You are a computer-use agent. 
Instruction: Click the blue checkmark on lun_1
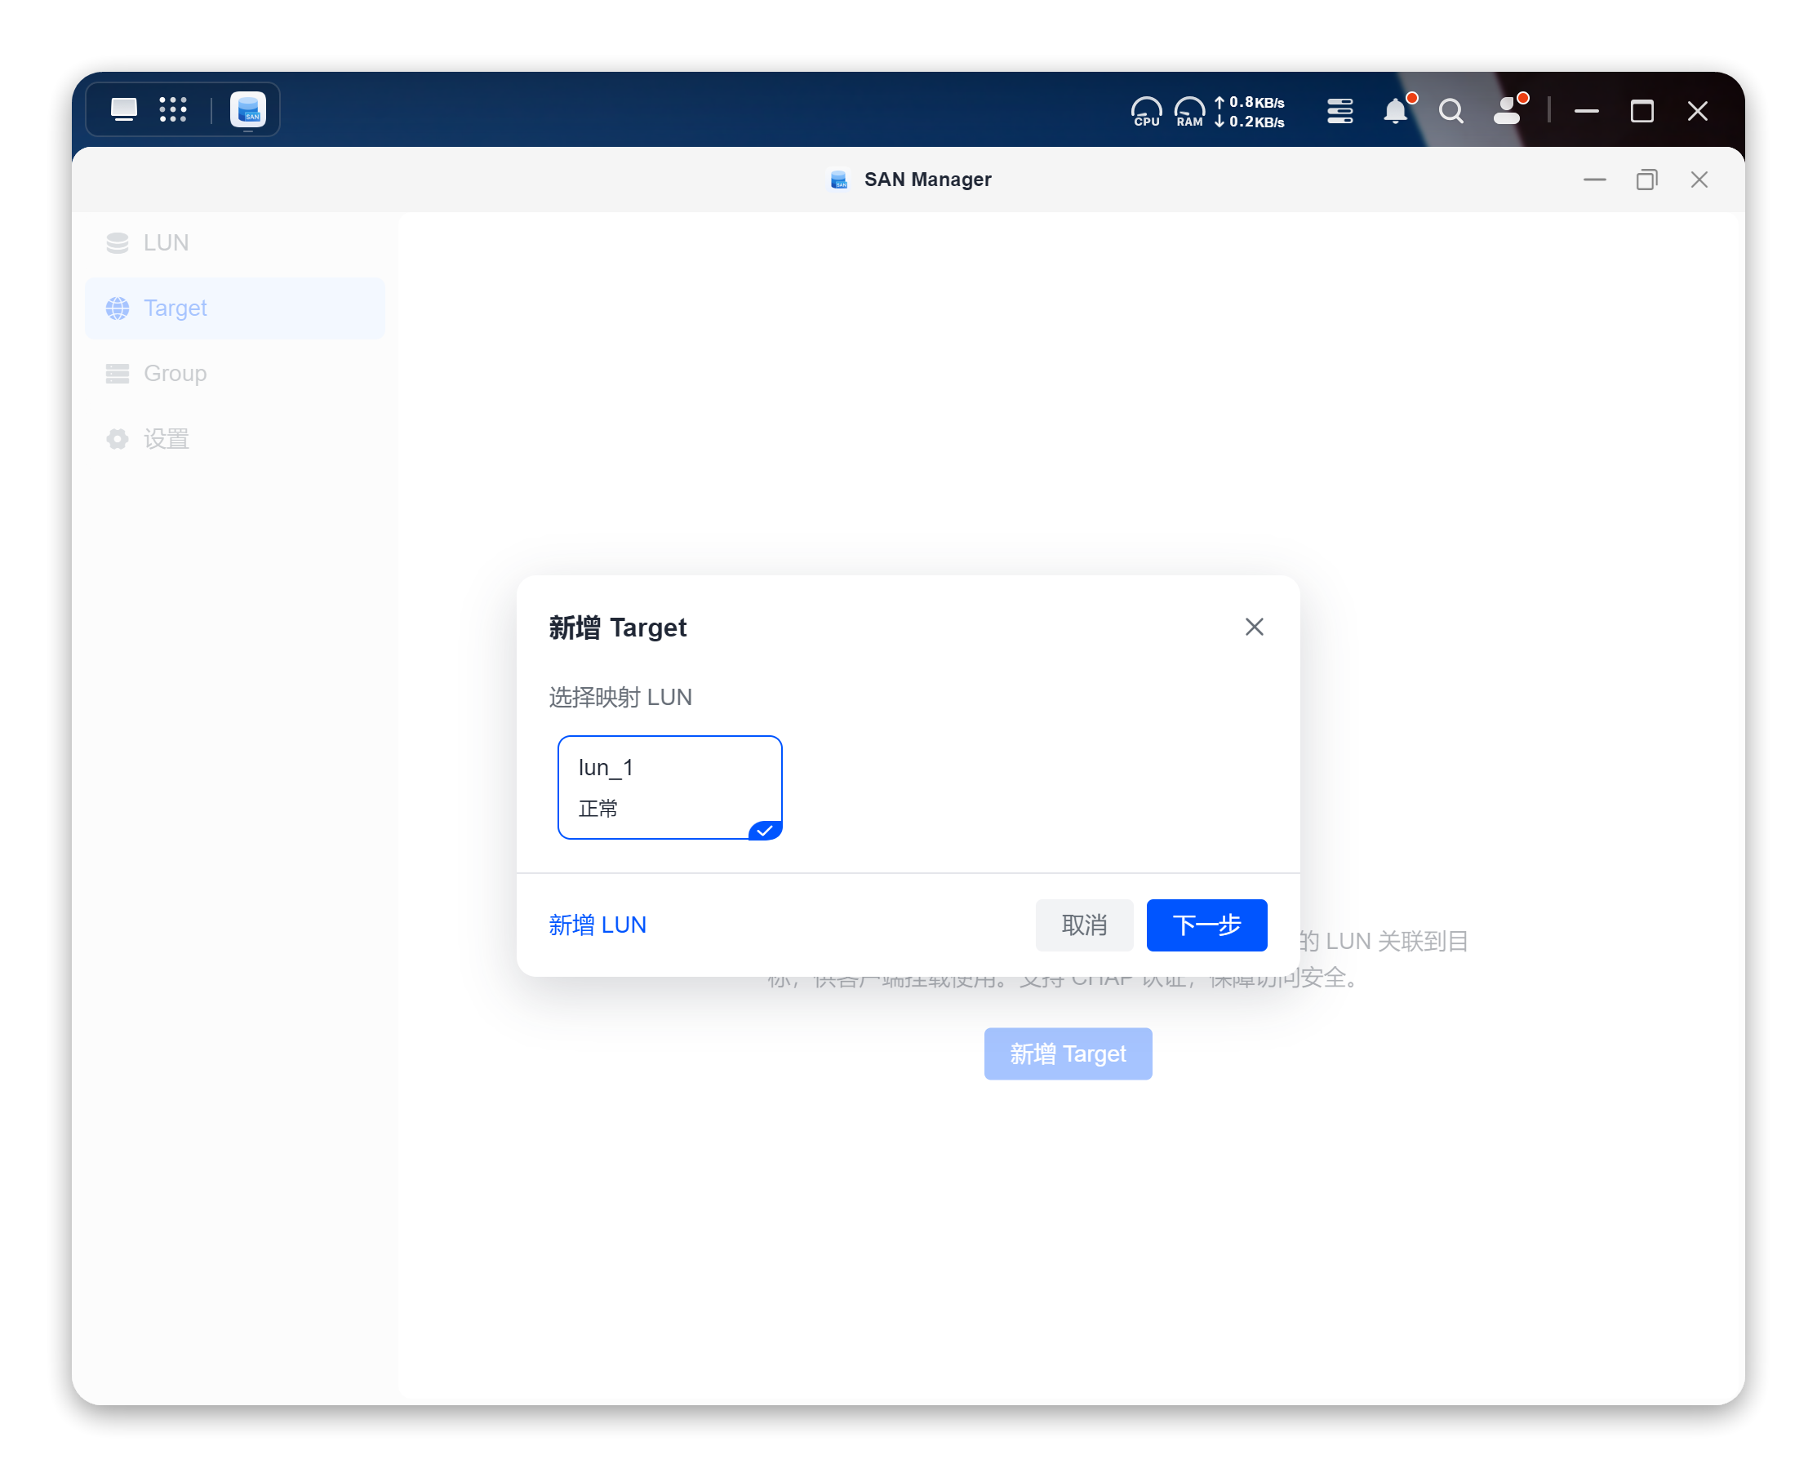click(x=765, y=831)
